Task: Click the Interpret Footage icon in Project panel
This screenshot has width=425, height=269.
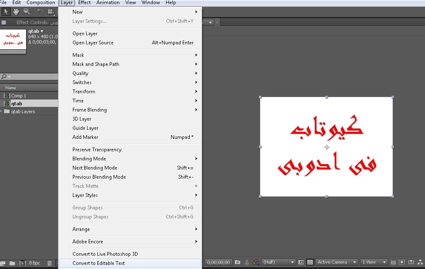Action: coord(3,263)
